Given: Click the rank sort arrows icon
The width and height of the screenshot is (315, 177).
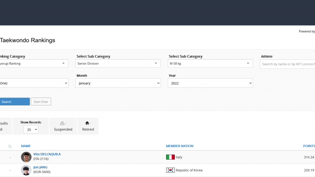Looking at the screenshot, I should [10, 146].
